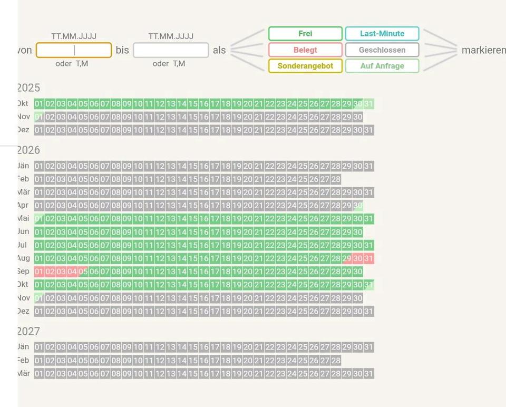Pick the 'Last-Minute' status button

382,34
